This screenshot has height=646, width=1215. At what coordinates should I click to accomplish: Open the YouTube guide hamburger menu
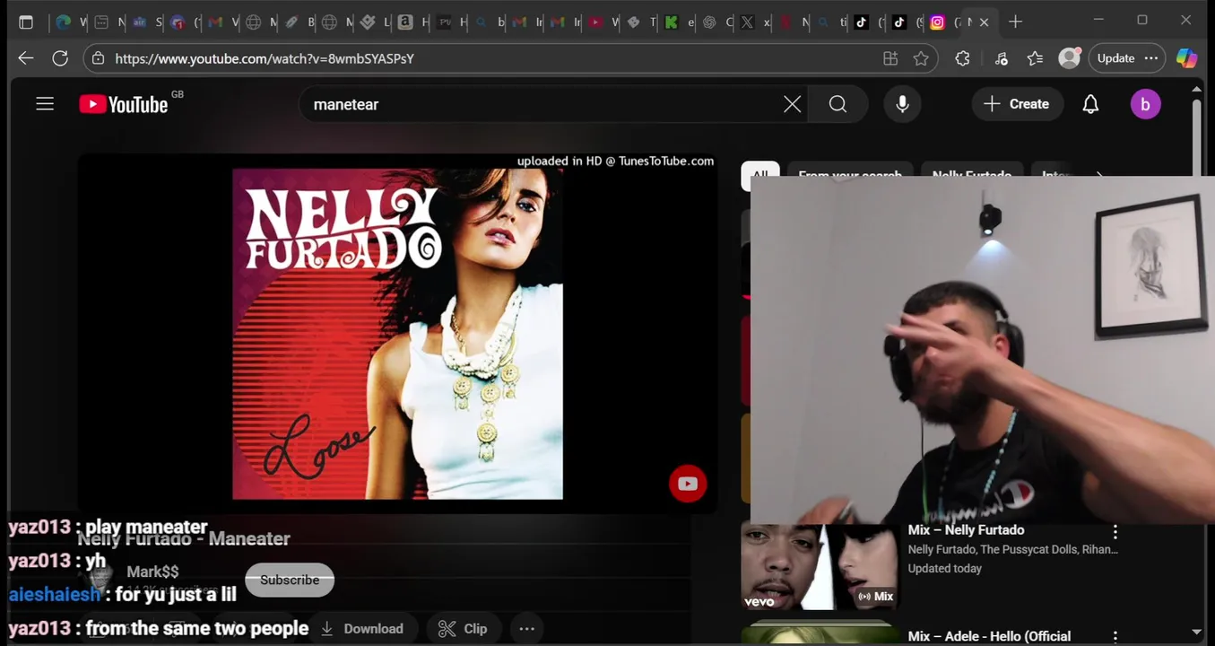tap(45, 104)
